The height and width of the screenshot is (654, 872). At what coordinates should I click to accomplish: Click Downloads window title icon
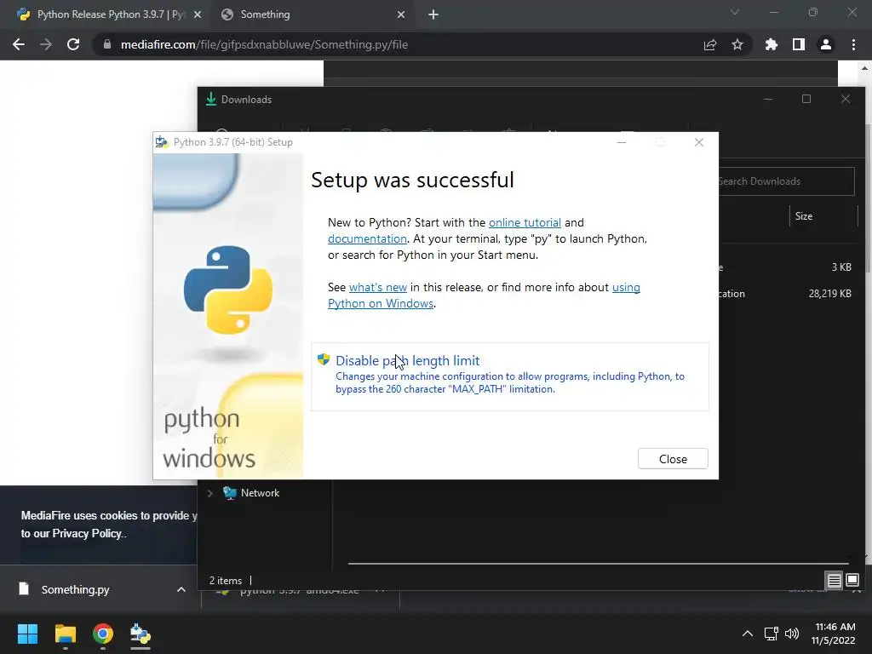click(x=211, y=100)
